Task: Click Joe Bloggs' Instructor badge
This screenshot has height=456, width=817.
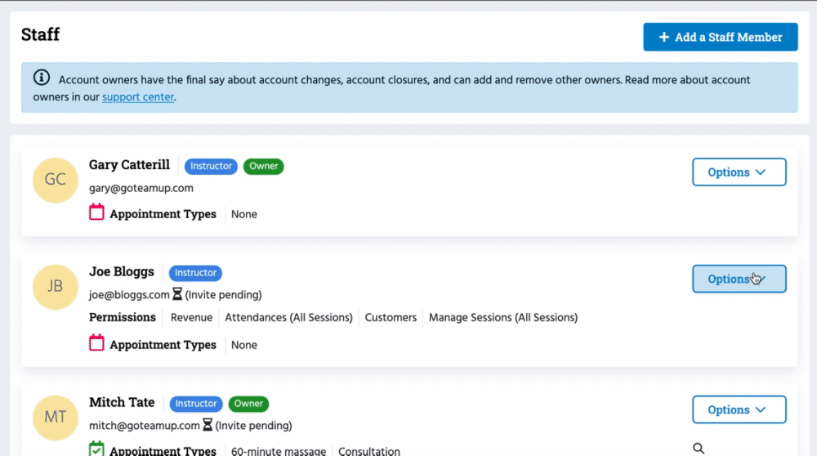Action: [196, 272]
